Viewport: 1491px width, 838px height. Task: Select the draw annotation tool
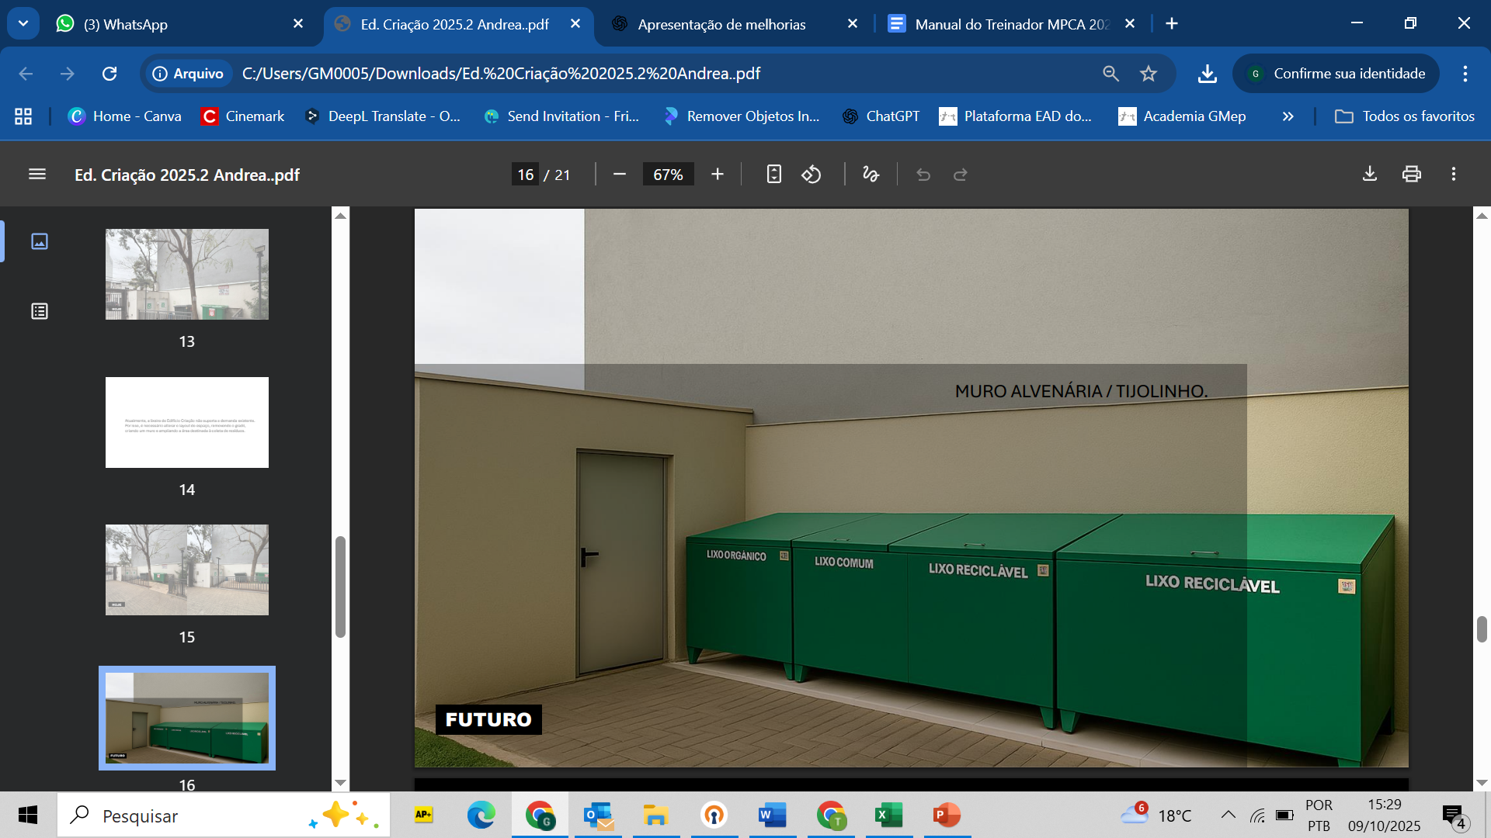click(871, 175)
